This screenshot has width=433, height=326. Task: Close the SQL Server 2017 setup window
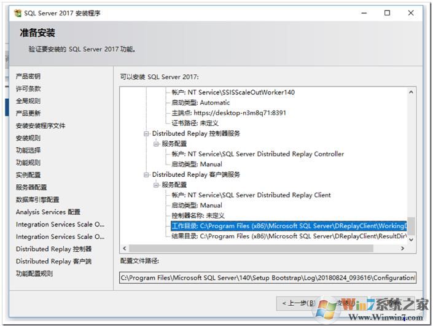[411, 13]
